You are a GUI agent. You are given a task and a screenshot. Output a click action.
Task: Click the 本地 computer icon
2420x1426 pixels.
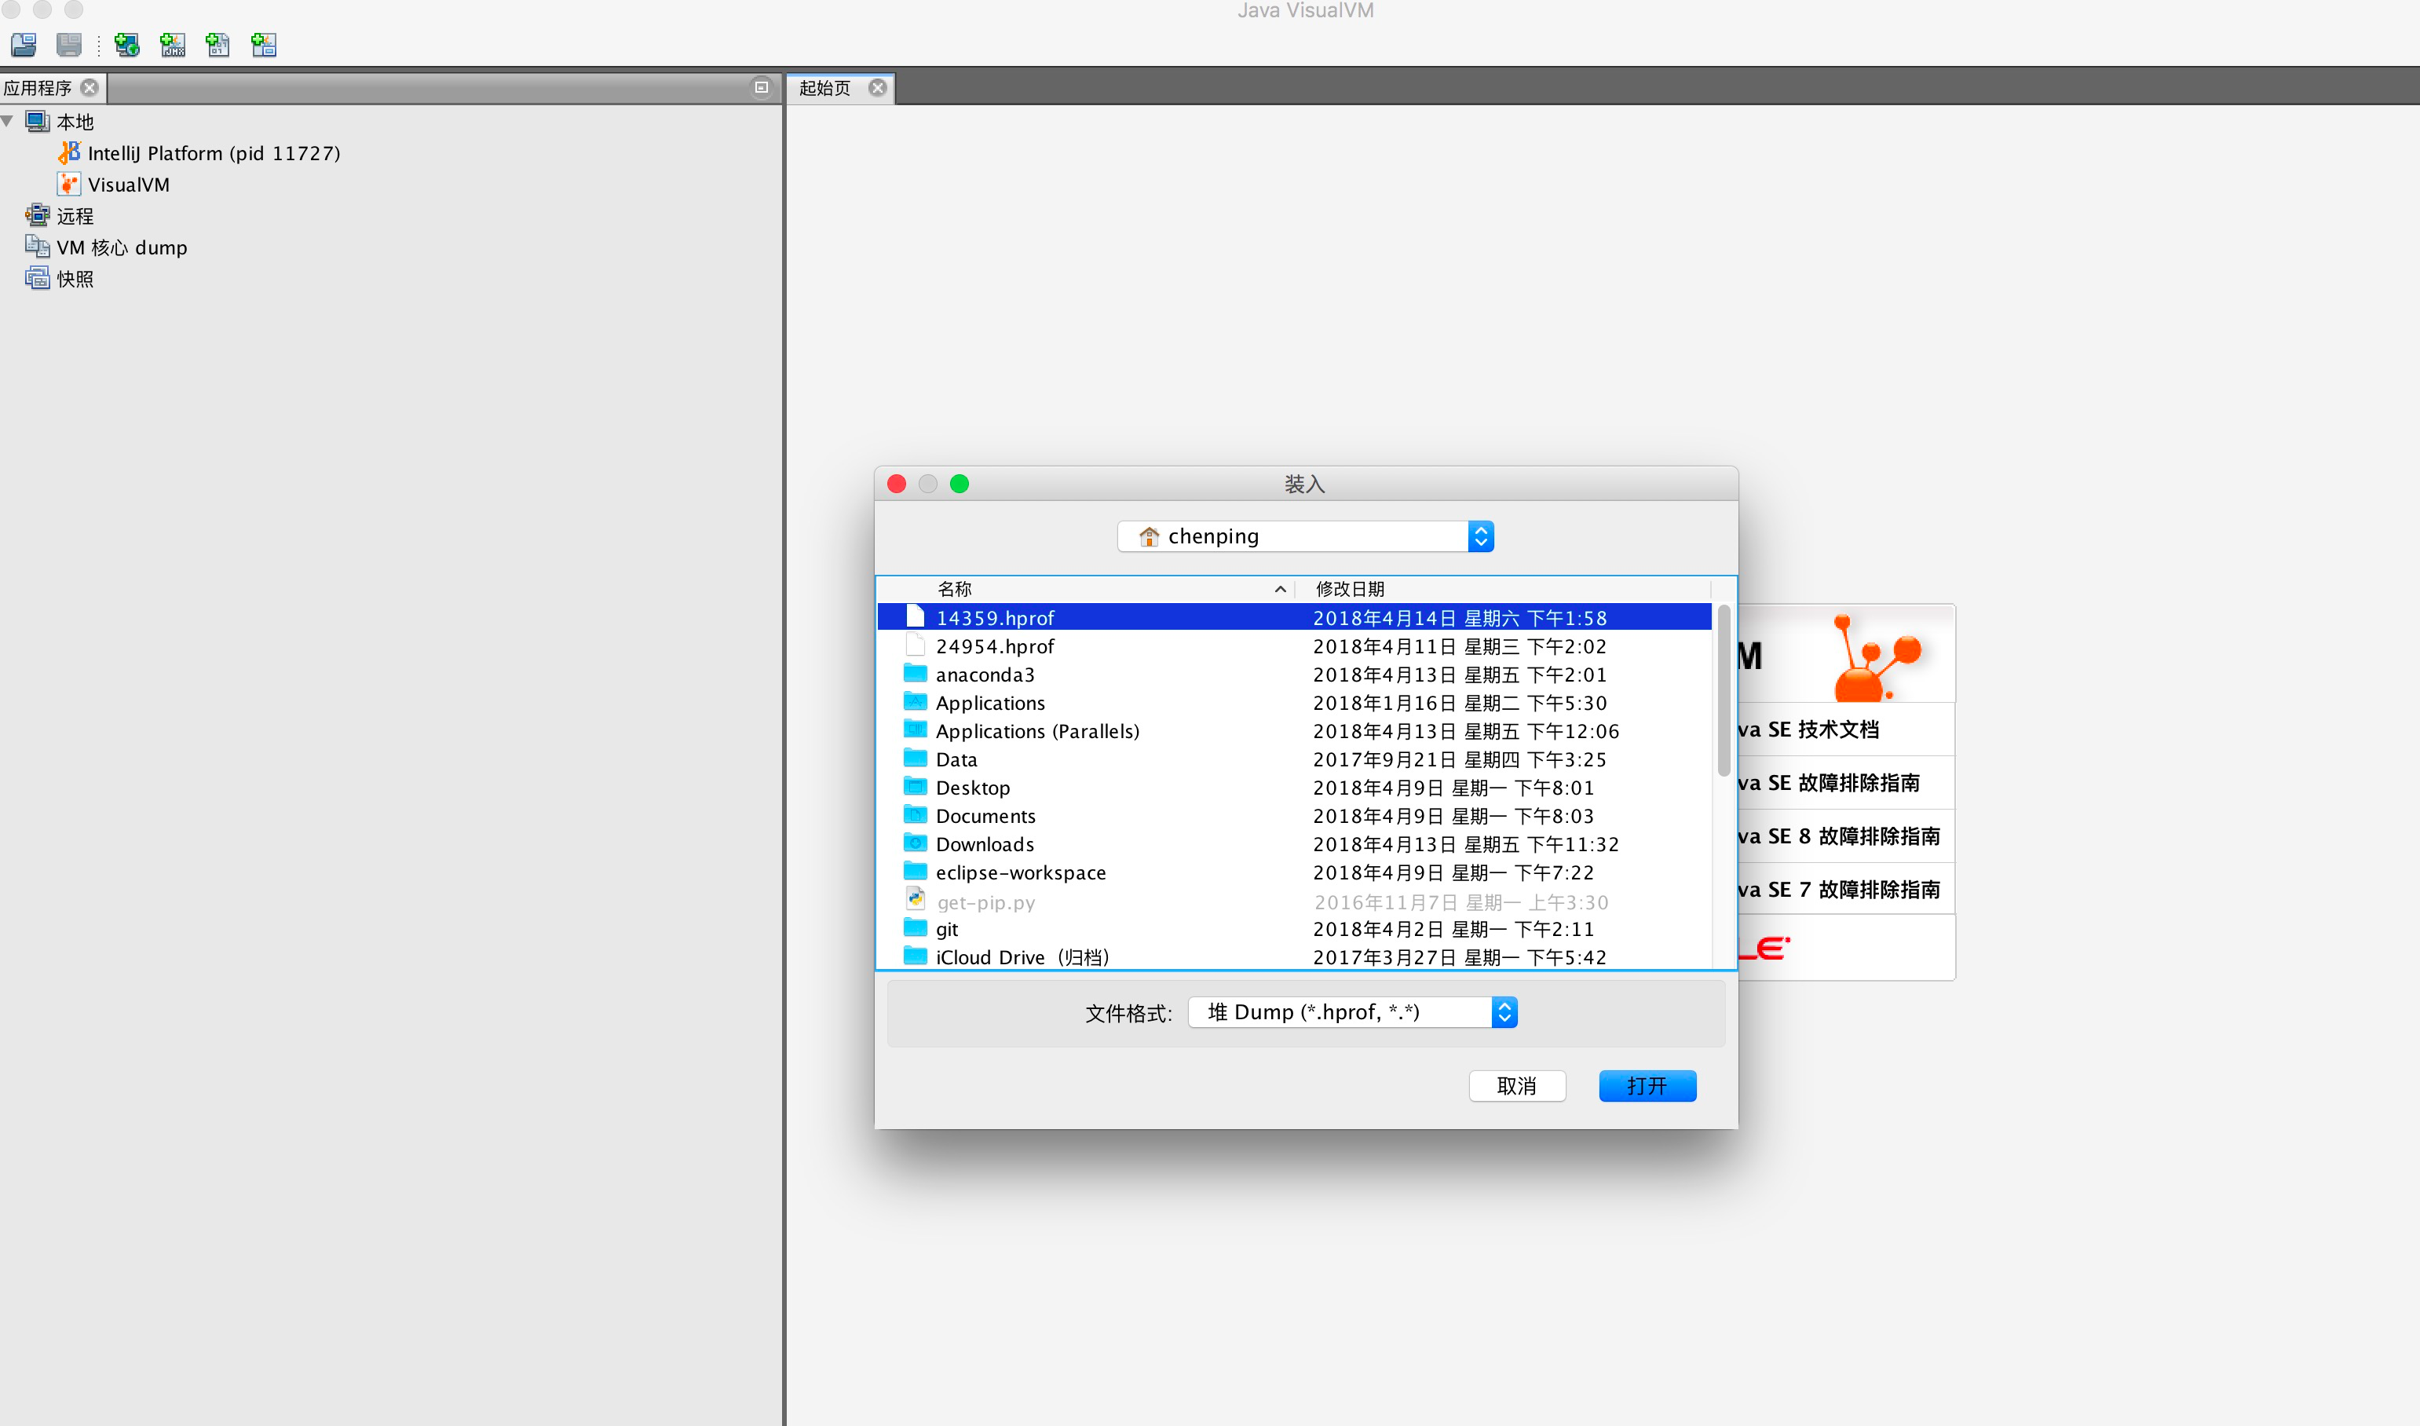pyautogui.click(x=36, y=121)
